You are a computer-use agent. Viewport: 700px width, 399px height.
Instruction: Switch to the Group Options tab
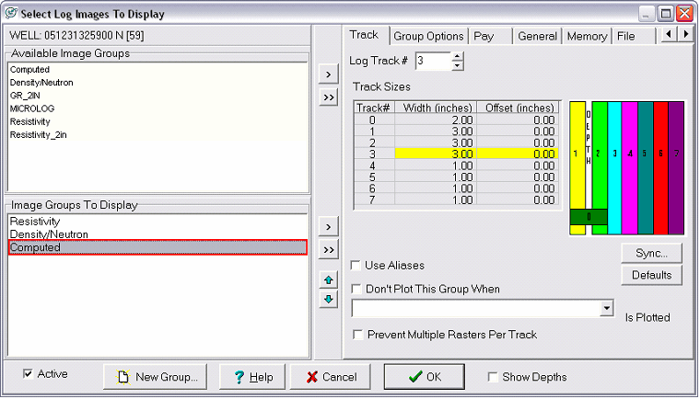[x=428, y=36]
